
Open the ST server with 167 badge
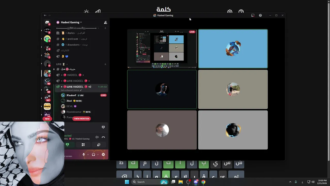(47, 98)
